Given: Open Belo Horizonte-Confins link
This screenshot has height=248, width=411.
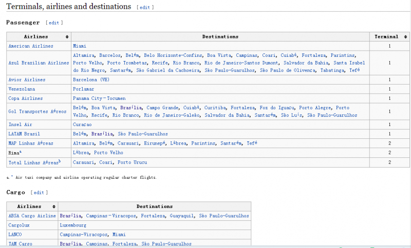Looking at the screenshot, I should 173,55.
